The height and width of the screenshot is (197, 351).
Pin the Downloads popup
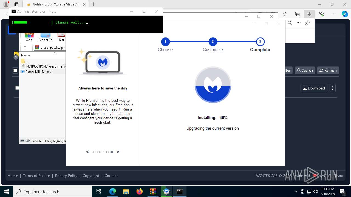308,23
